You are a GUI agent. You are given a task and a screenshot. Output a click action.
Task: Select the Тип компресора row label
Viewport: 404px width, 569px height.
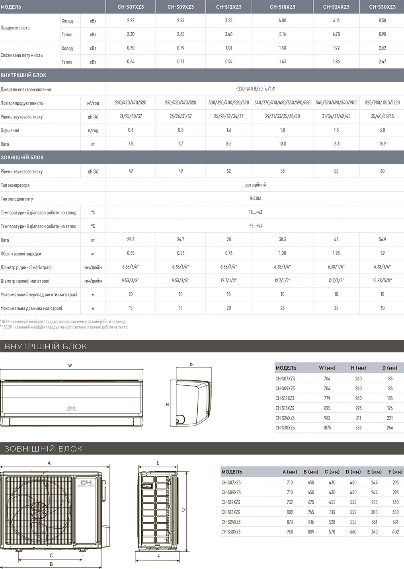pyautogui.click(x=15, y=185)
